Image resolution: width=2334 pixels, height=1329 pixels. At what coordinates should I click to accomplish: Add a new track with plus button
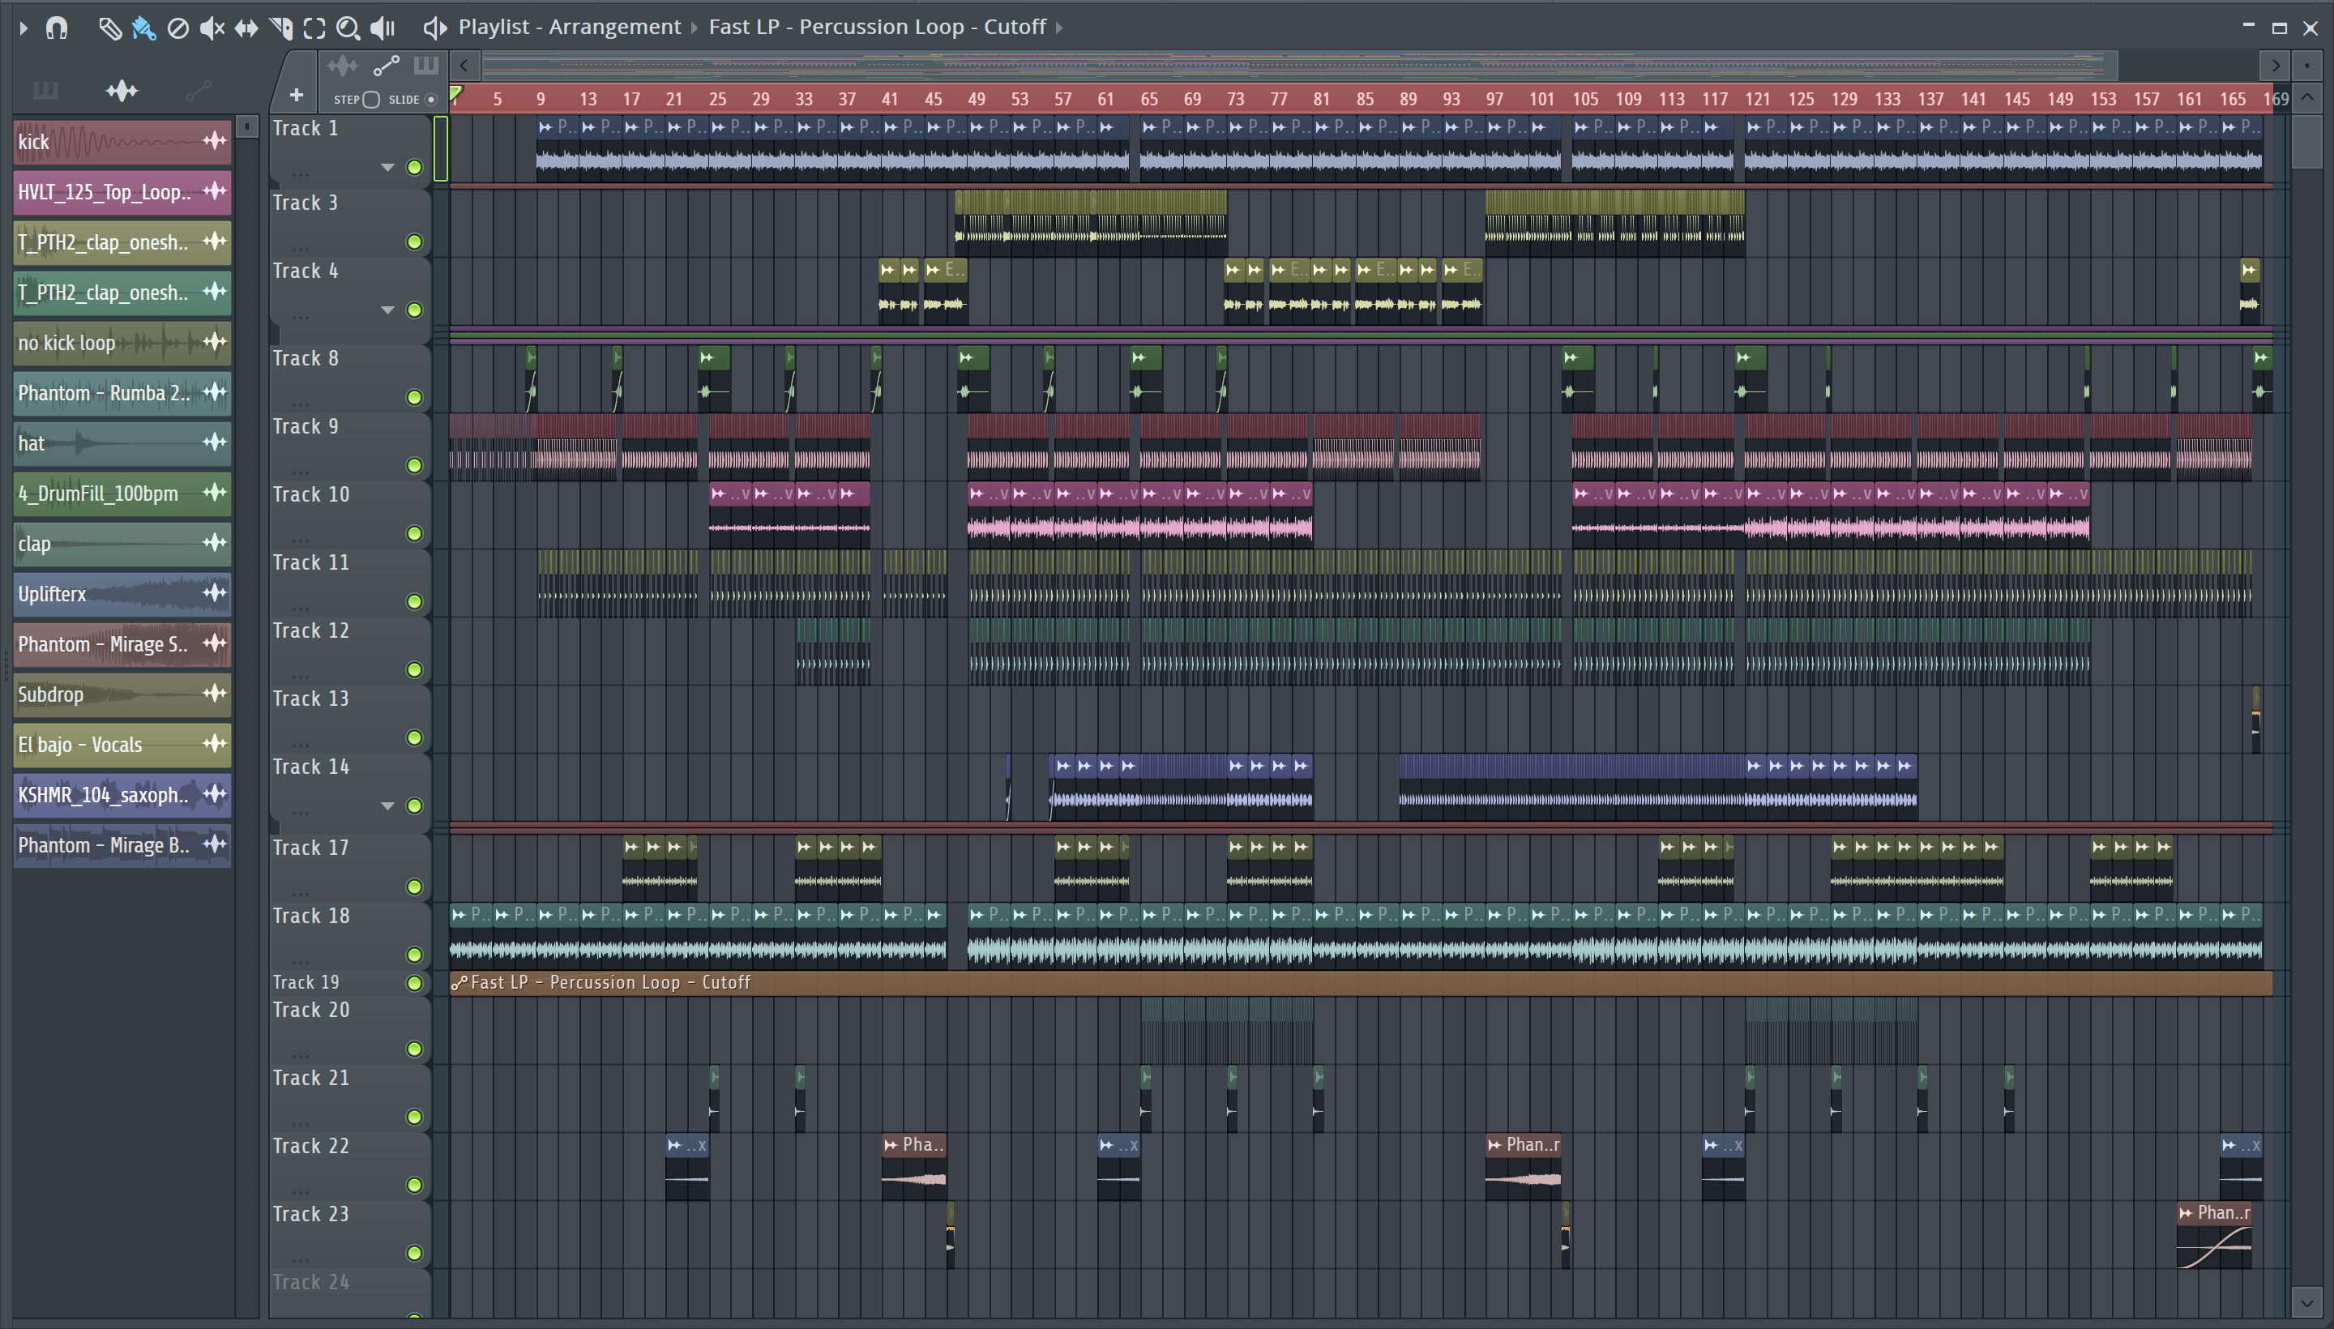(296, 95)
